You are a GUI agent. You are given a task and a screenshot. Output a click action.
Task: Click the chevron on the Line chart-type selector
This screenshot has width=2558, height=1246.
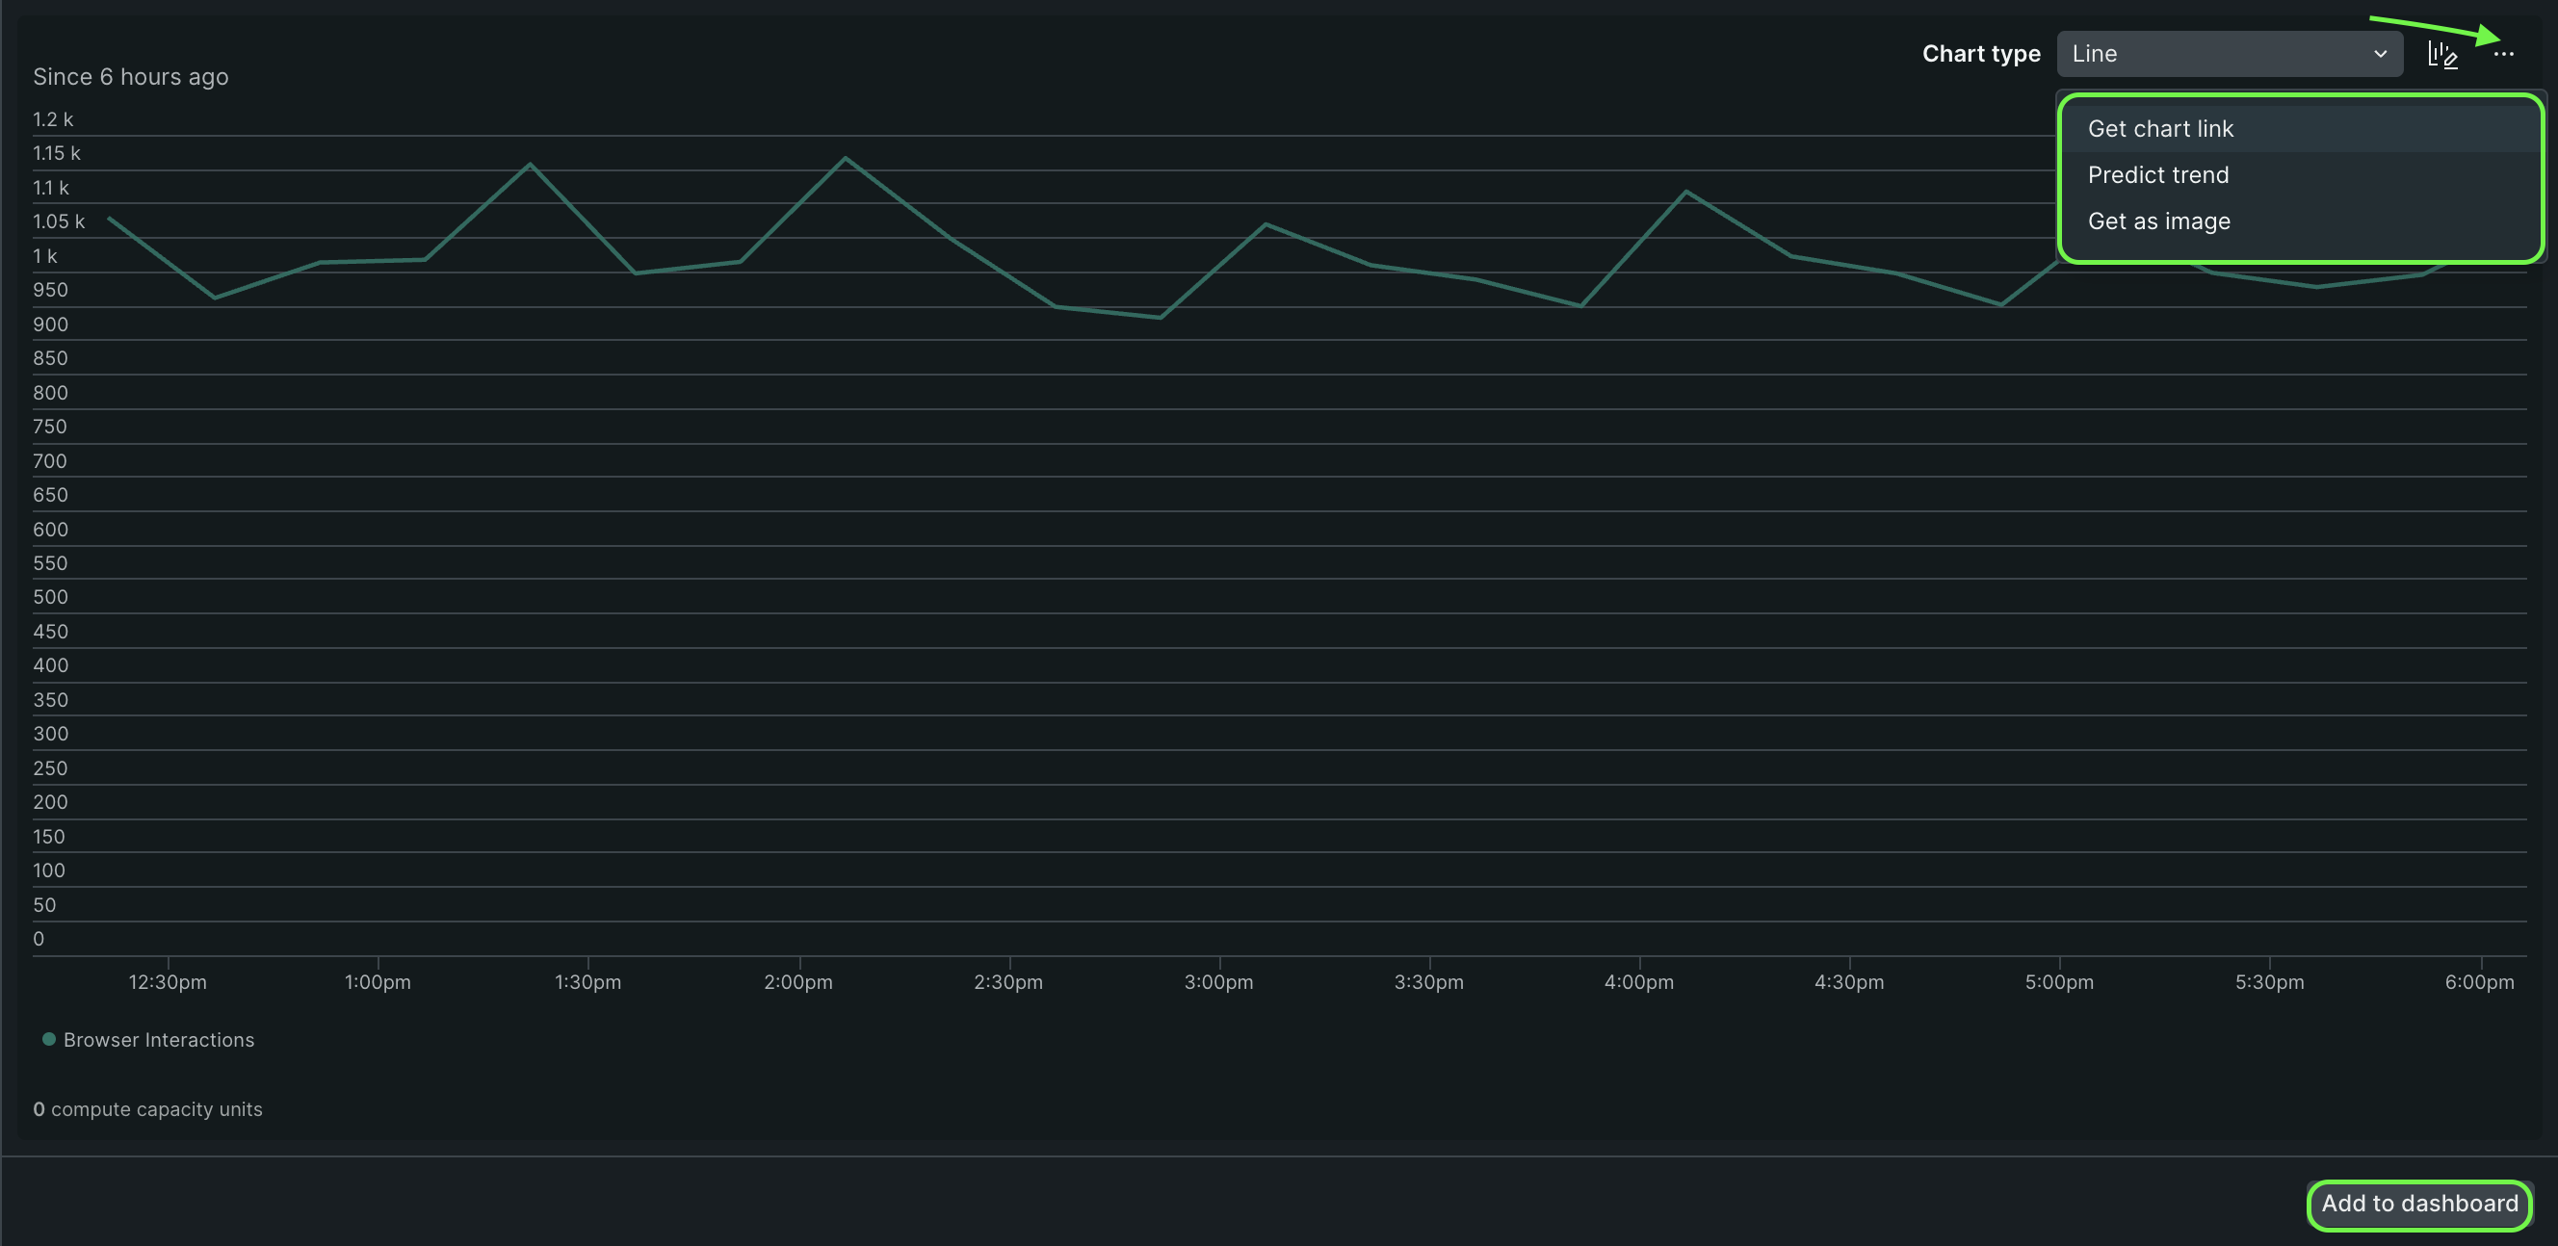[2380, 55]
